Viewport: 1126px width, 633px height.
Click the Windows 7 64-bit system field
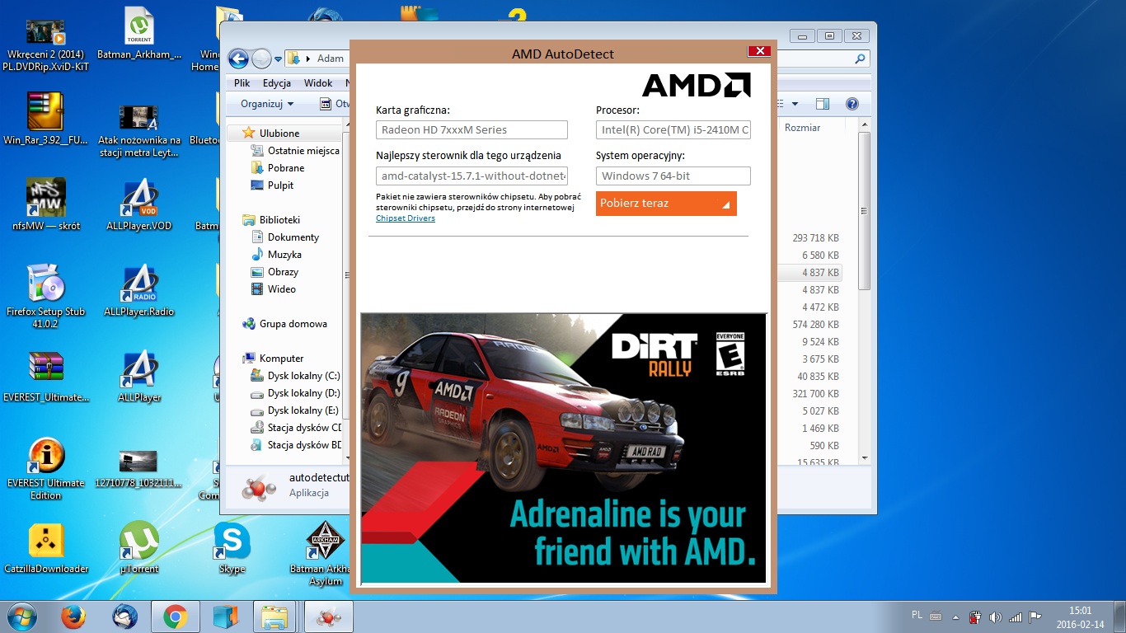tap(673, 176)
